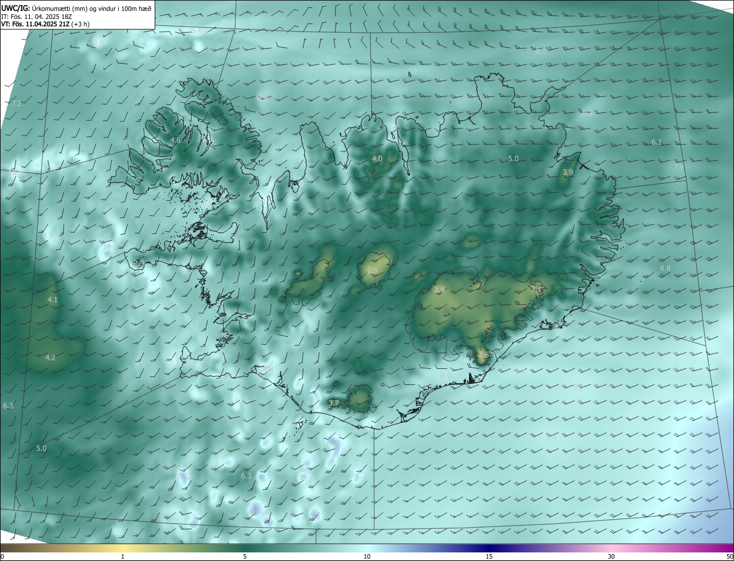Click the 6.1 value label on the map
The width and height of the screenshot is (734, 561).
(657, 142)
